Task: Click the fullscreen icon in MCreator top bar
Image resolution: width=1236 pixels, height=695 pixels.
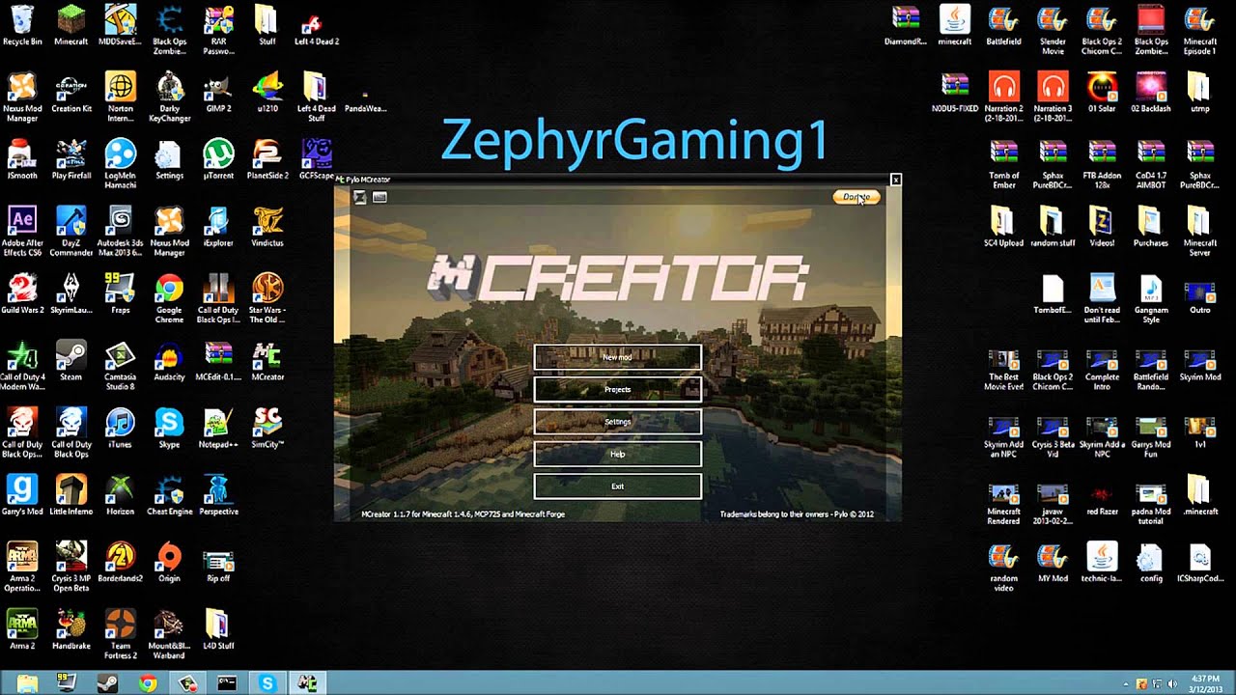Action: coord(360,197)
